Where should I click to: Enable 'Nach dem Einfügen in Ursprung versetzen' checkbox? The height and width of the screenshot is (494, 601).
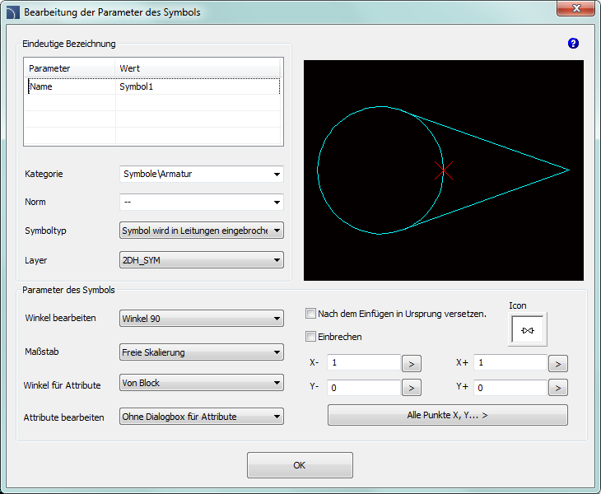311,314
